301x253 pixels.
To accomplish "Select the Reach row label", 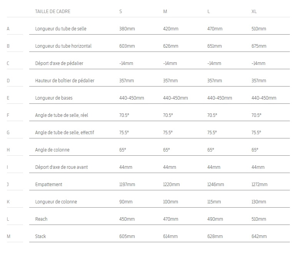I will (41, 219).
